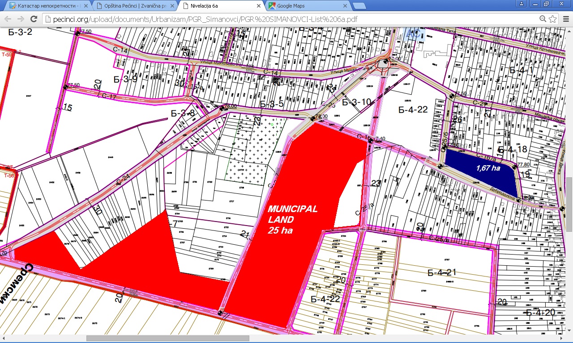The width and height of the screenshot is (573, 343).
Task: Open the Chrome user profile button
Action: point(521,4)
